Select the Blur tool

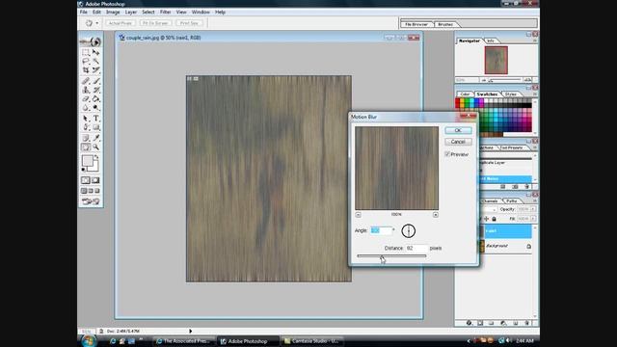tap(86, 108)
